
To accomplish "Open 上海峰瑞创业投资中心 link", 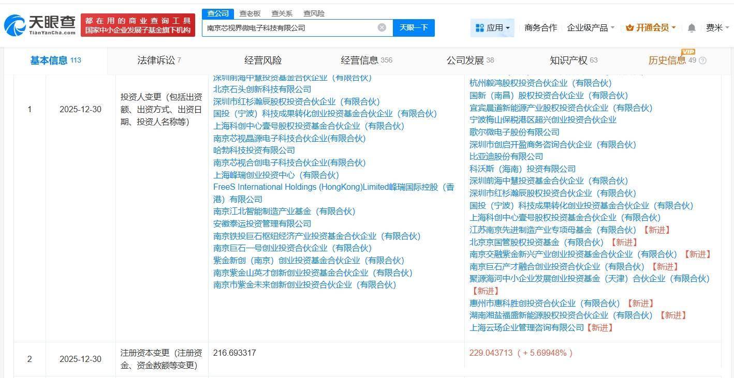I will [x=276, y=175].
